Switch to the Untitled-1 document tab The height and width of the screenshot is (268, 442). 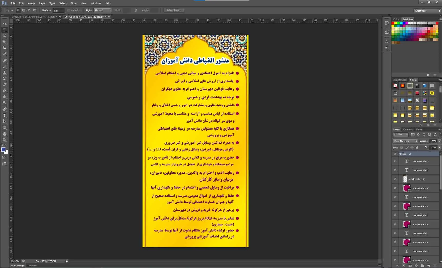35,17
